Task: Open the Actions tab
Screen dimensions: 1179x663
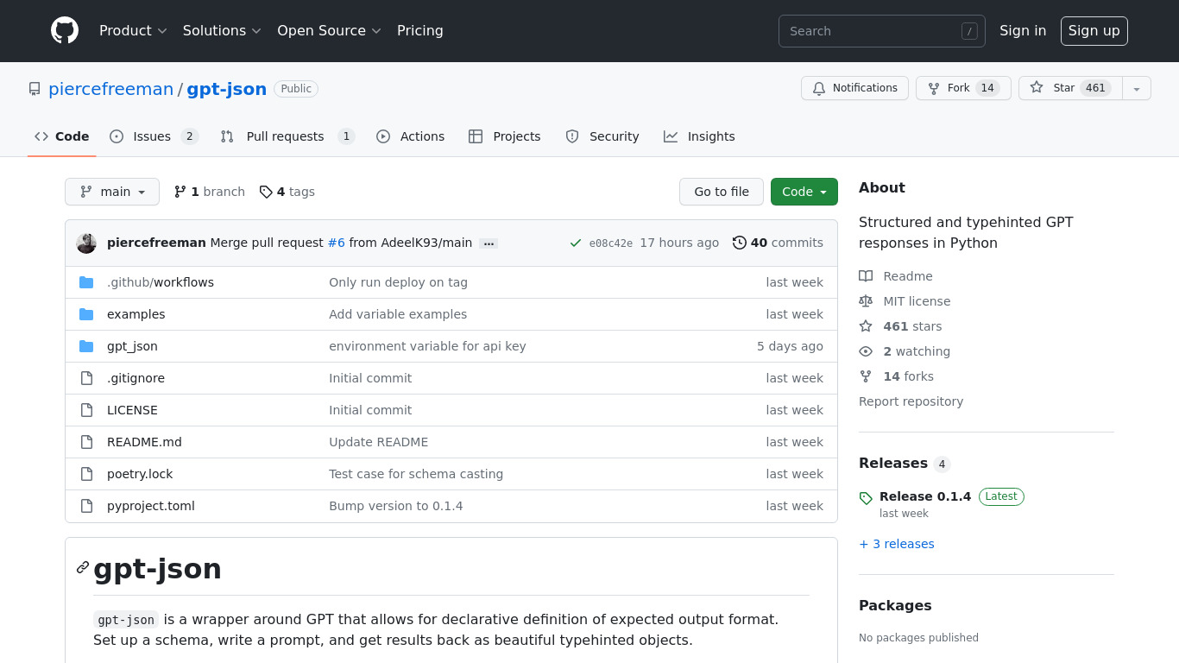Action: coord(411,136)
